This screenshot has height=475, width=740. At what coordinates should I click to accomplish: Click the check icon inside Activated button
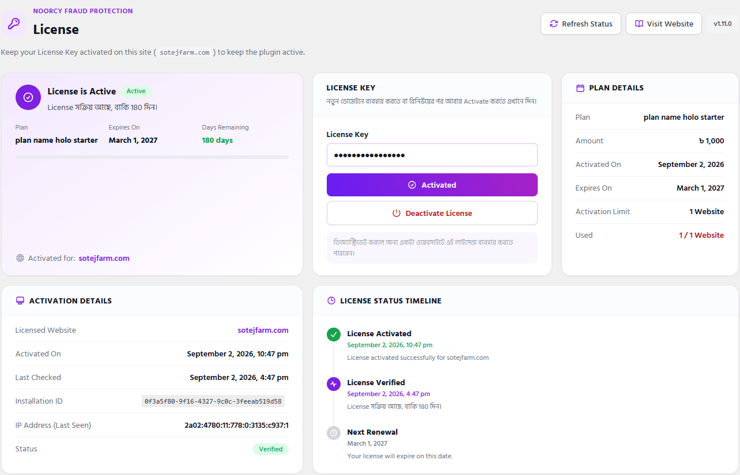tap(412, 185)
